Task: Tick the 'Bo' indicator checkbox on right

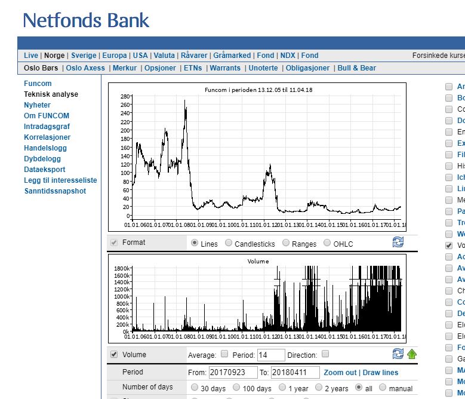Action: click(x=449, y=97)
